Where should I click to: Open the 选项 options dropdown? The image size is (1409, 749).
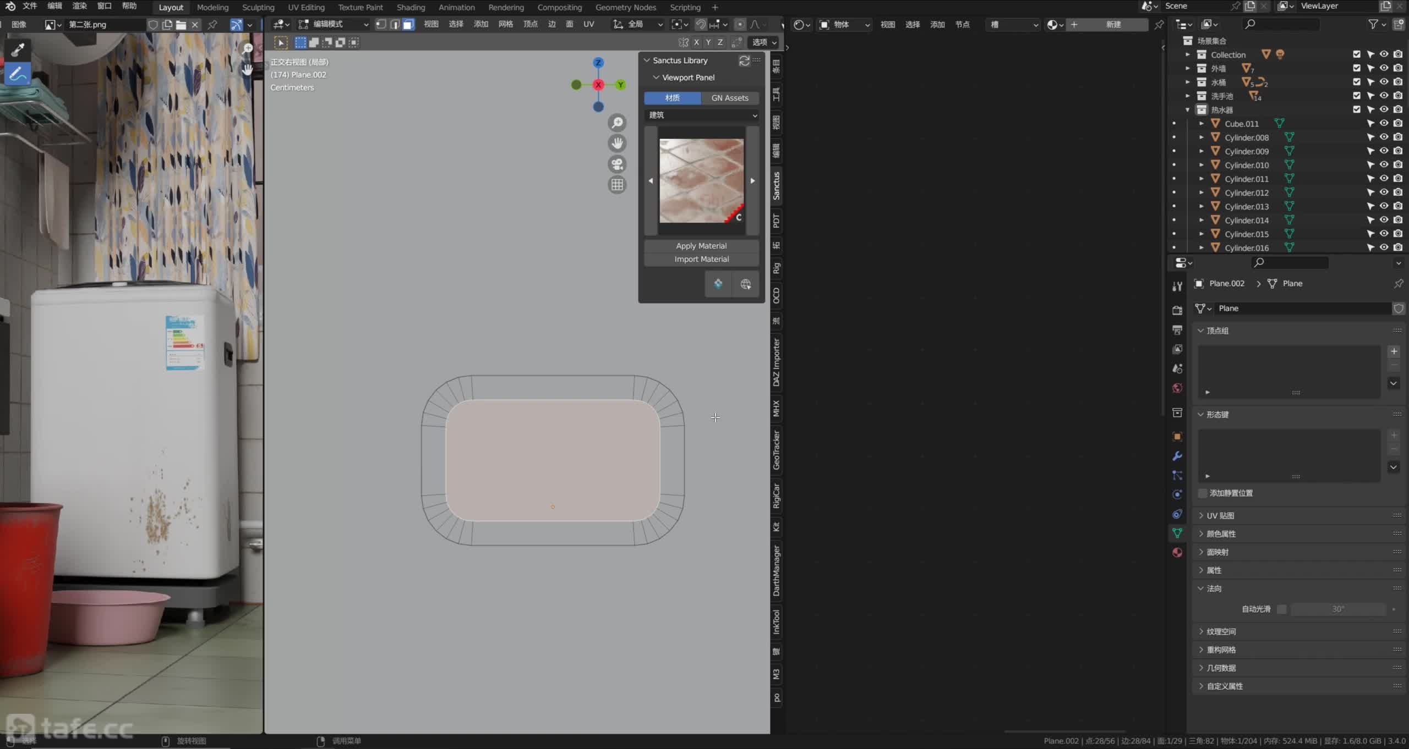(x=764, y=42)
